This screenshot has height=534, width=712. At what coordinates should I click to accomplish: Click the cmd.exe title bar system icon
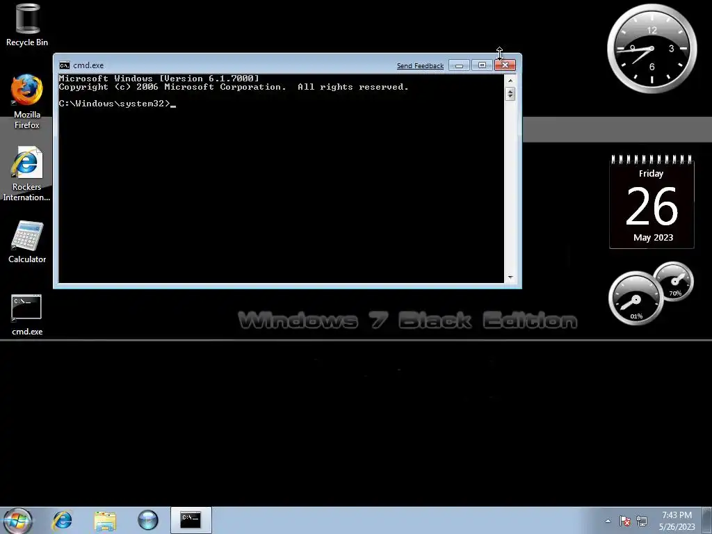(65, 65)
